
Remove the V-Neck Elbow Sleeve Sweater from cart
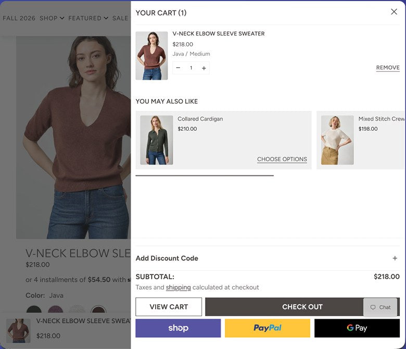pyautogui.click(x=388, y=68)
